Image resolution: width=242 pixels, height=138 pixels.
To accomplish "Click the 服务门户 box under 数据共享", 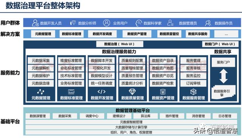I will tap(223, 62).
